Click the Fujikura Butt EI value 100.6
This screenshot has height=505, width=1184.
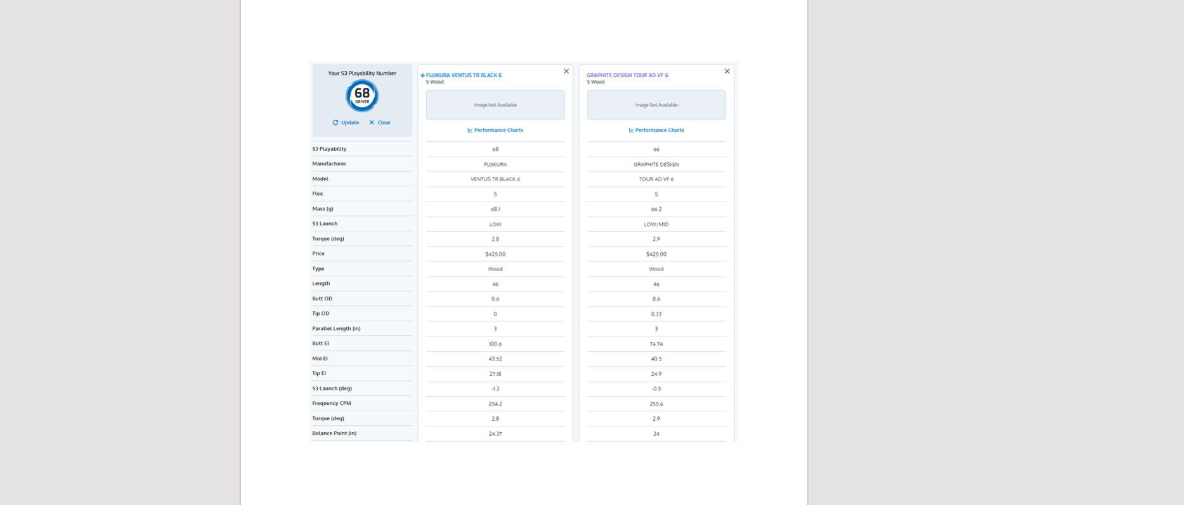pyautogui.click(x=495, y=344)
